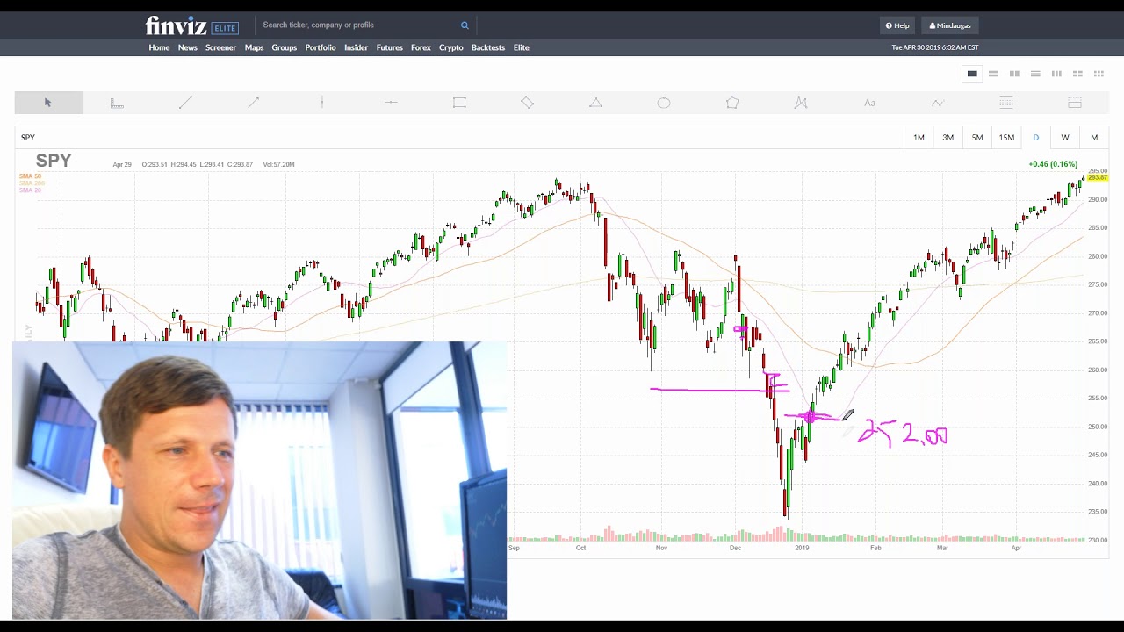Switch chart to daily D interval

point(1035,138)
